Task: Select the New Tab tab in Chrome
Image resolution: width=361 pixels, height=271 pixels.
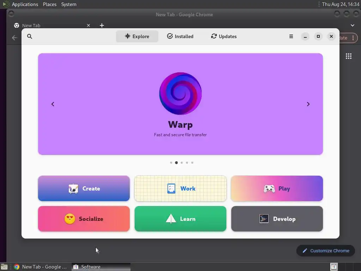Action: [52, 25]
